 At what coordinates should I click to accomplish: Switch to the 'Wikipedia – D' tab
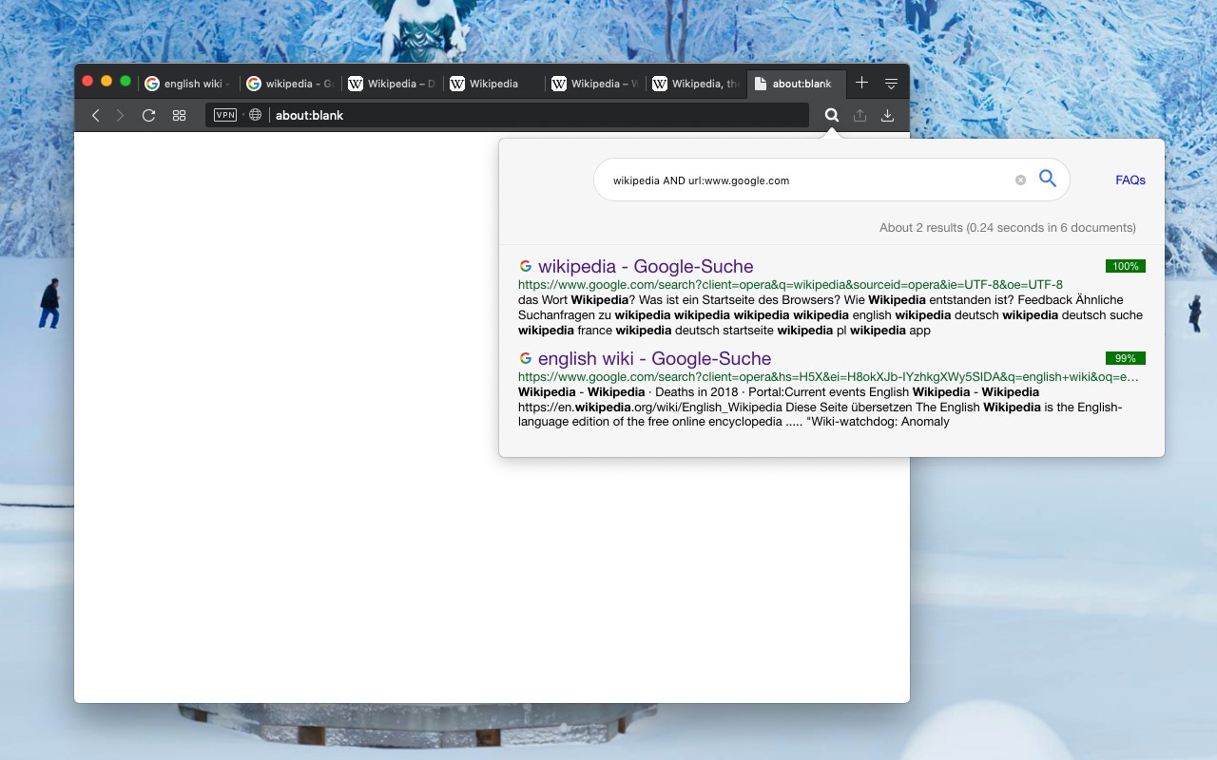[392, 84]
